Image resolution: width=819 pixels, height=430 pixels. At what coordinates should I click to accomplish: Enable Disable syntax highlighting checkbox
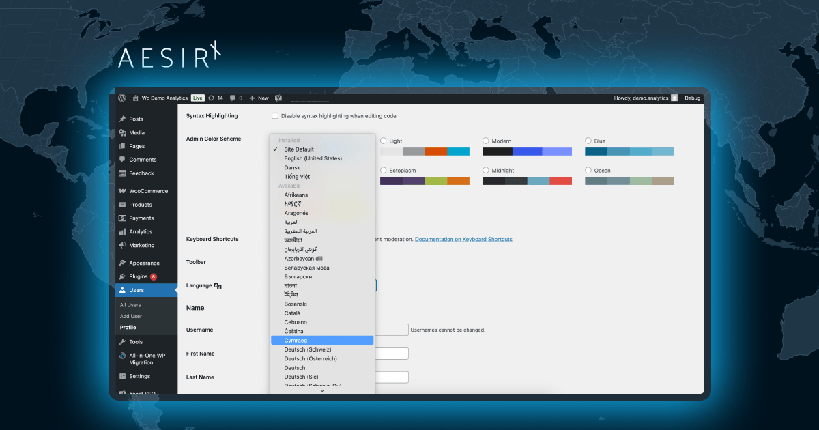tap(275, 116)
